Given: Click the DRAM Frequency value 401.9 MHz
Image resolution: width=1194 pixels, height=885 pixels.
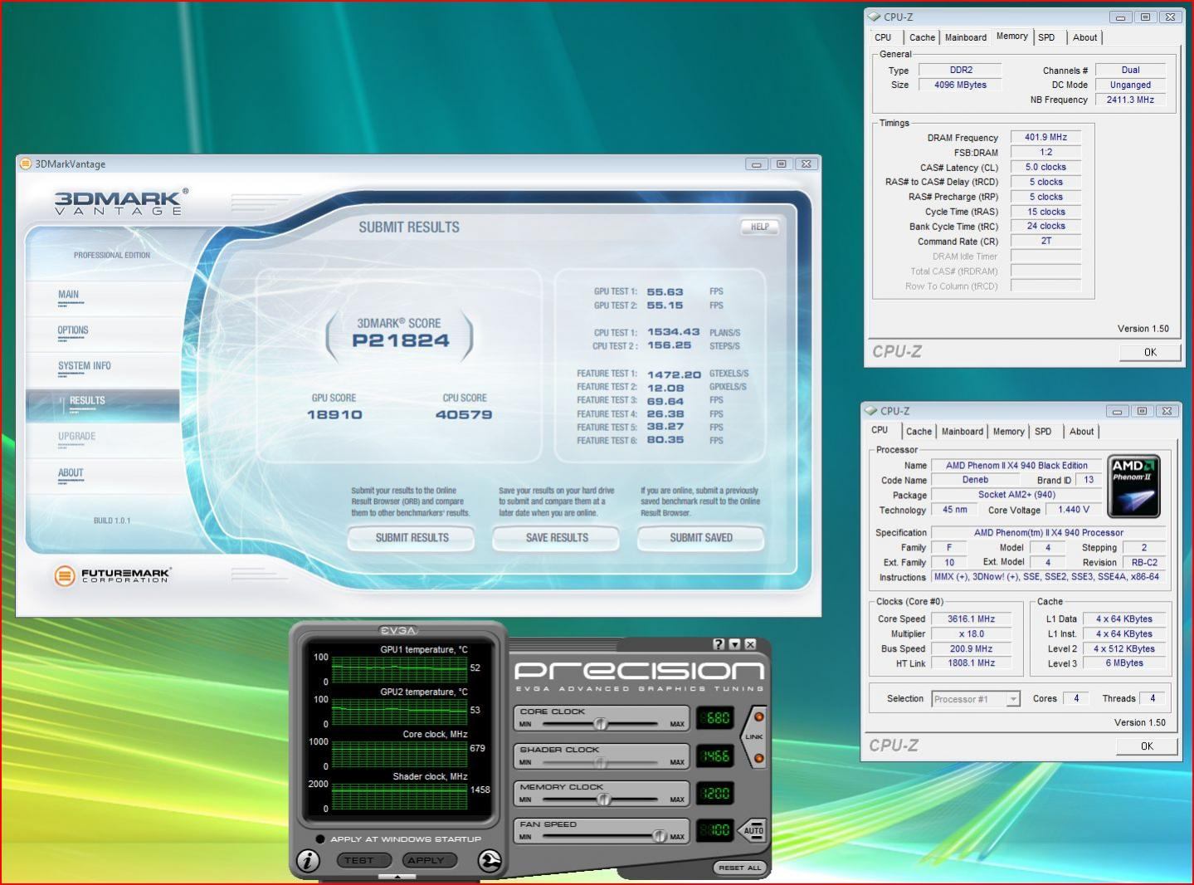Looking at the screenshot, I should (x=1045, y=138).
